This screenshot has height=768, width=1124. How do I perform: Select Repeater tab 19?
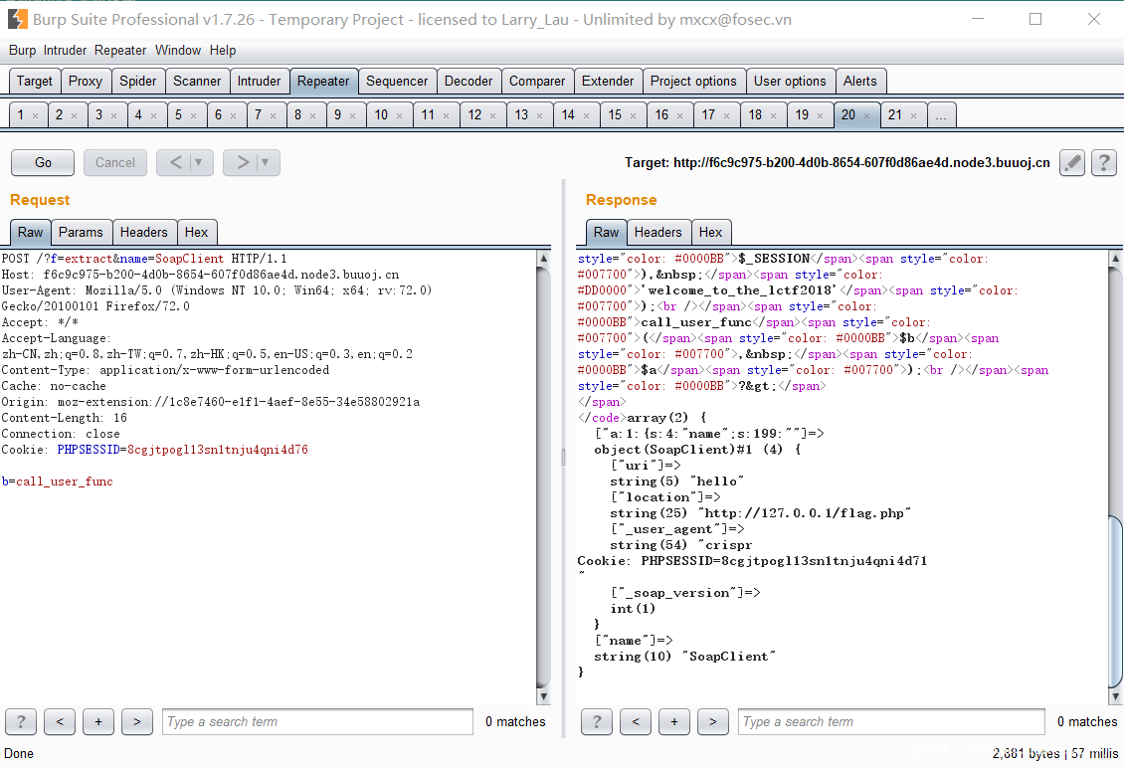pos(802,114)
